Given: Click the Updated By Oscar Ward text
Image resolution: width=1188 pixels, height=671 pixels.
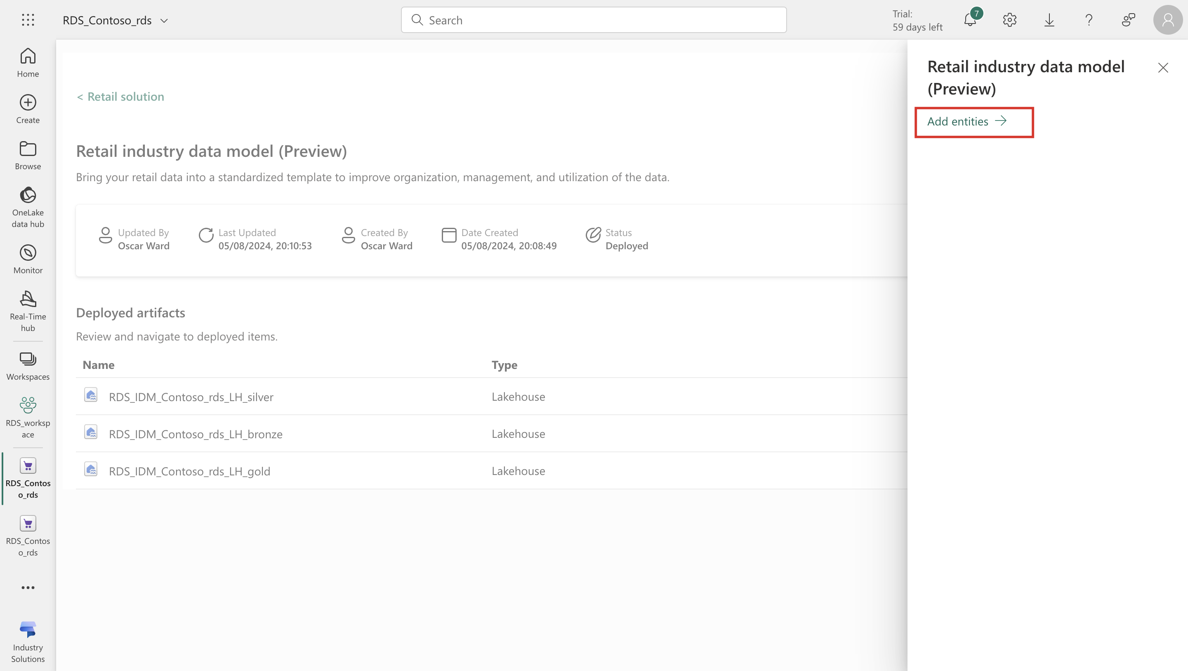Looking at the screenshot, I should (x=144, y=239).
